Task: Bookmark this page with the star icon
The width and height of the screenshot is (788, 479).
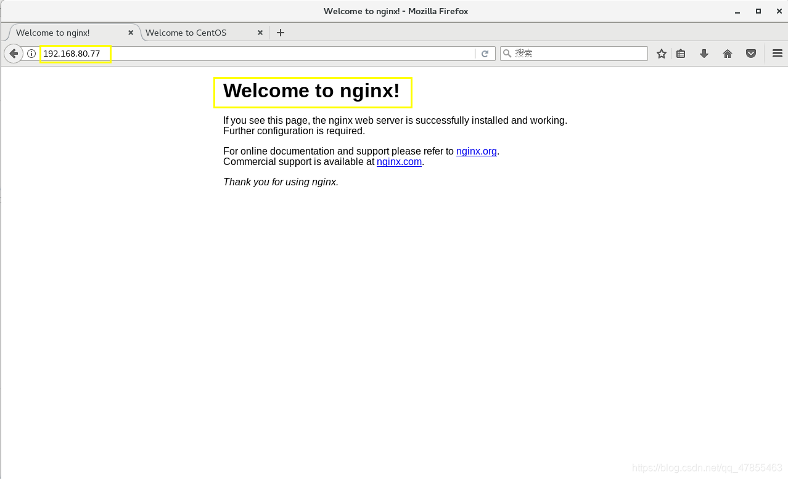Action: click(x=662, y=54)
